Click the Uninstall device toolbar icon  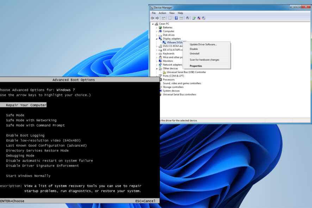pyautogui.click(x=199, y=18)
